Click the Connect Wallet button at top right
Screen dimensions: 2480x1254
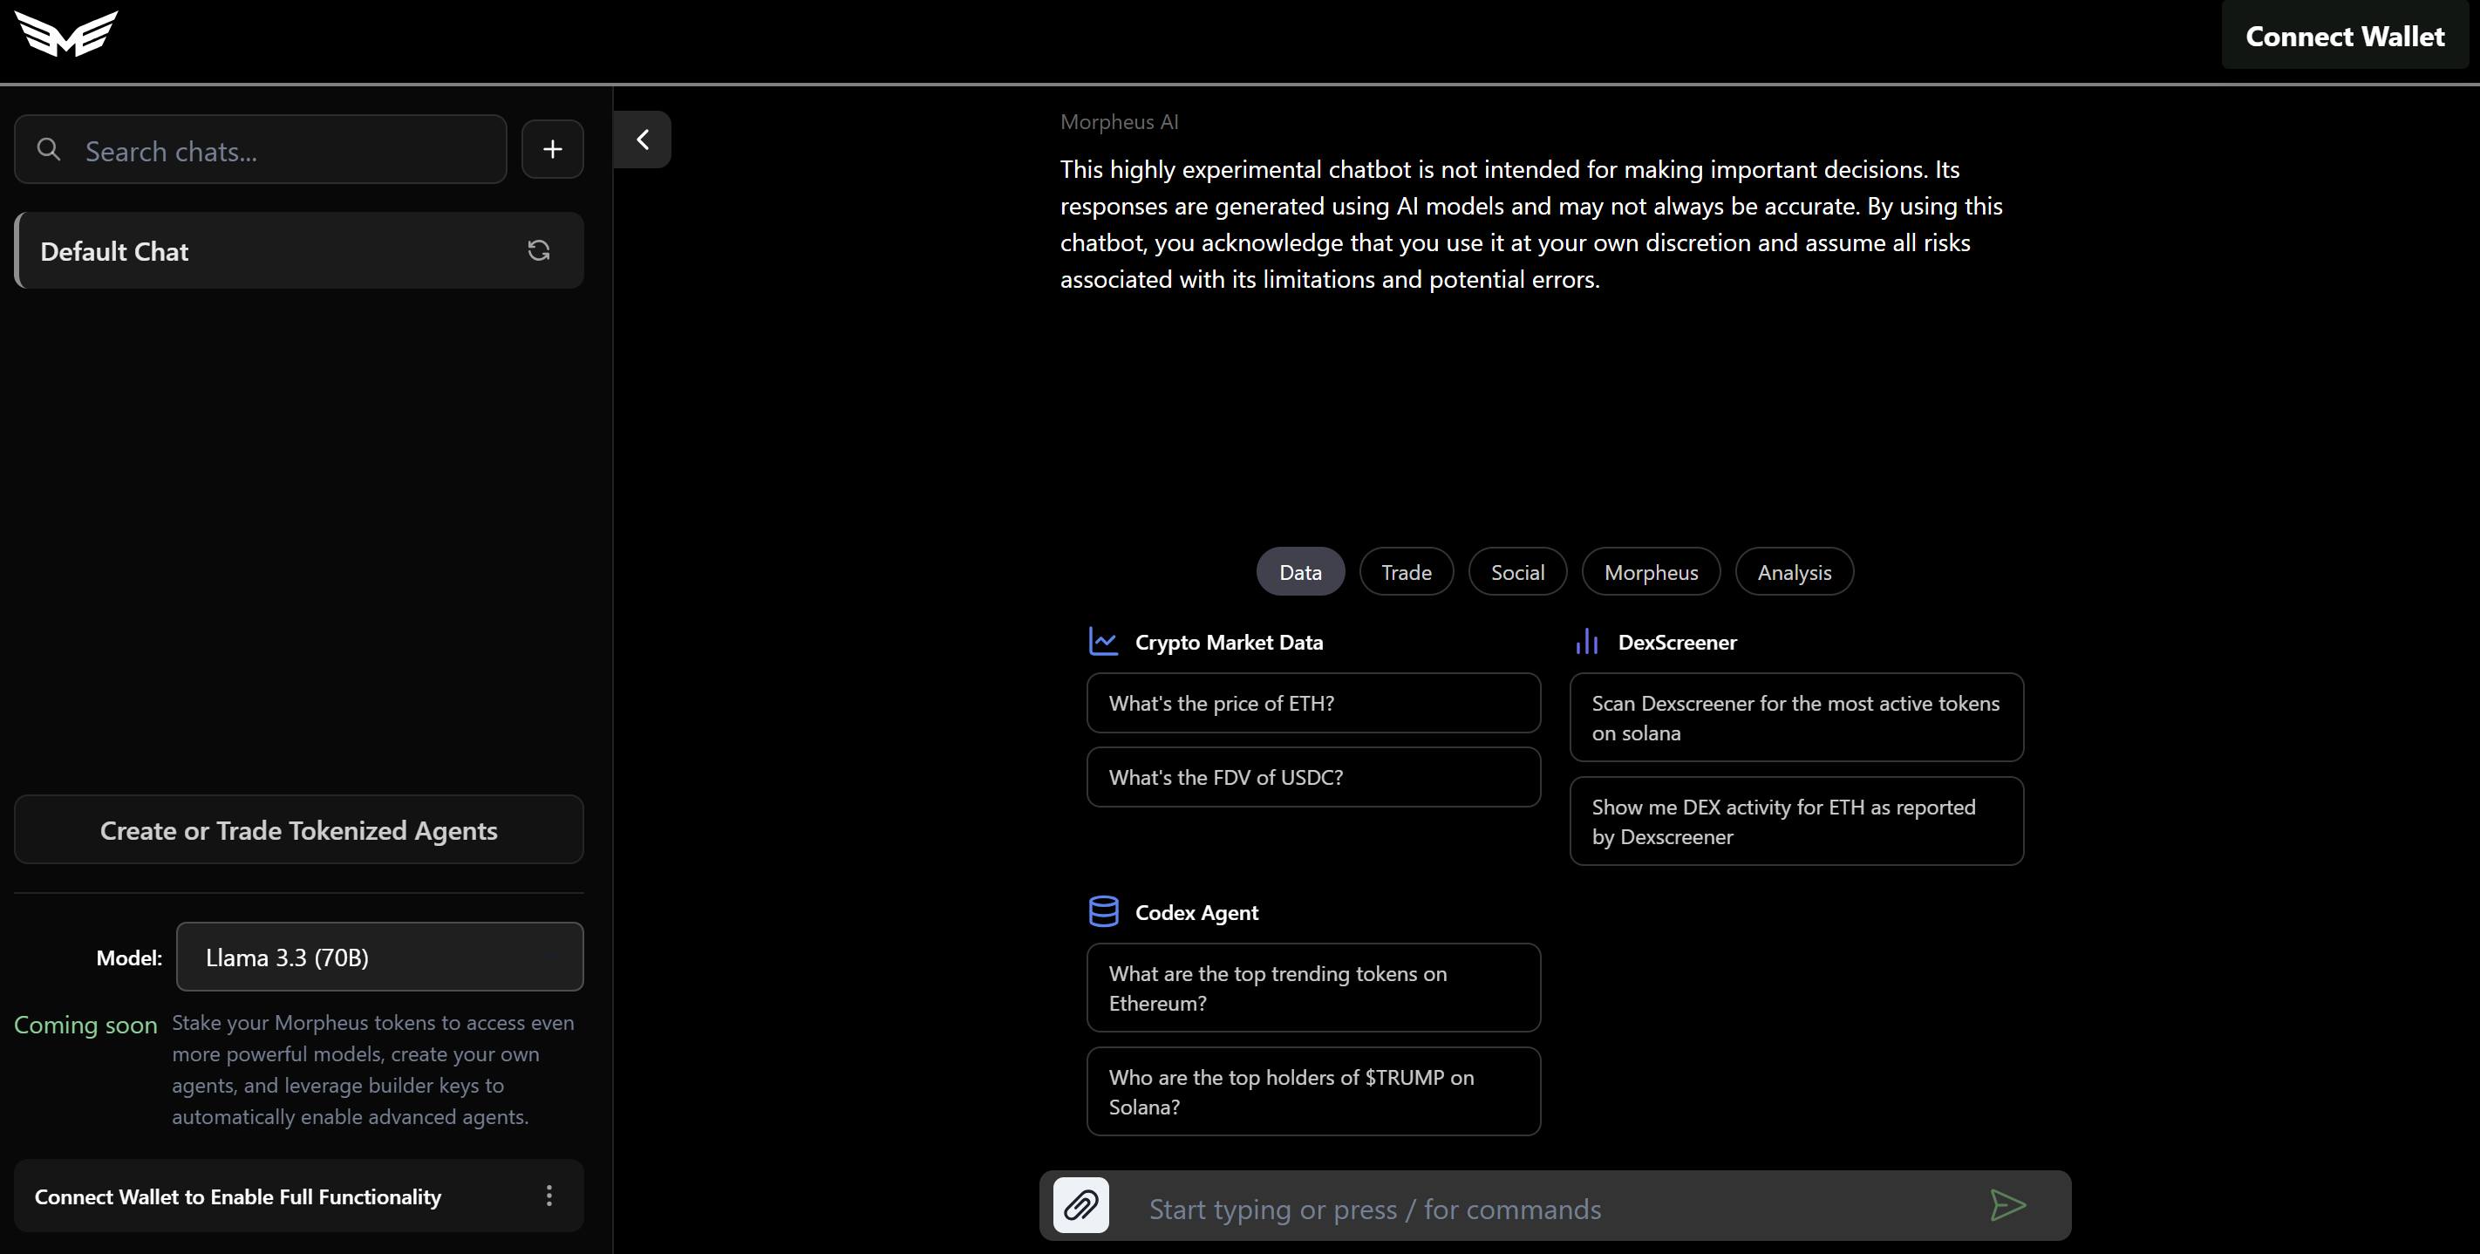pos(2344,36)
